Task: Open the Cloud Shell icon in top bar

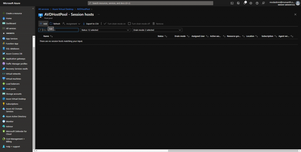Action: coord(232,3)
